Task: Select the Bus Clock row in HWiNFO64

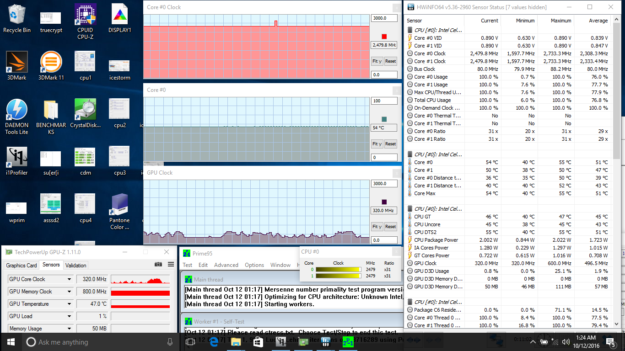Action: [507, 69]
